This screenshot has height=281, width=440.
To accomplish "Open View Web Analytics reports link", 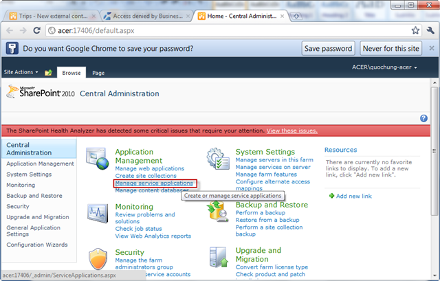I will click(x=153, y=236).
